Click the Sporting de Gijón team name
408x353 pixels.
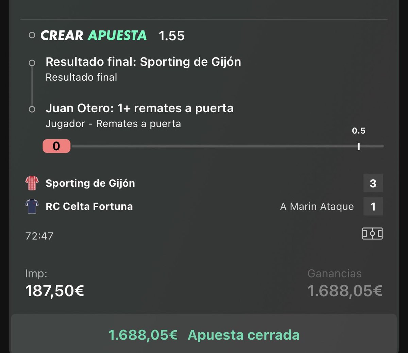(90, 183)
